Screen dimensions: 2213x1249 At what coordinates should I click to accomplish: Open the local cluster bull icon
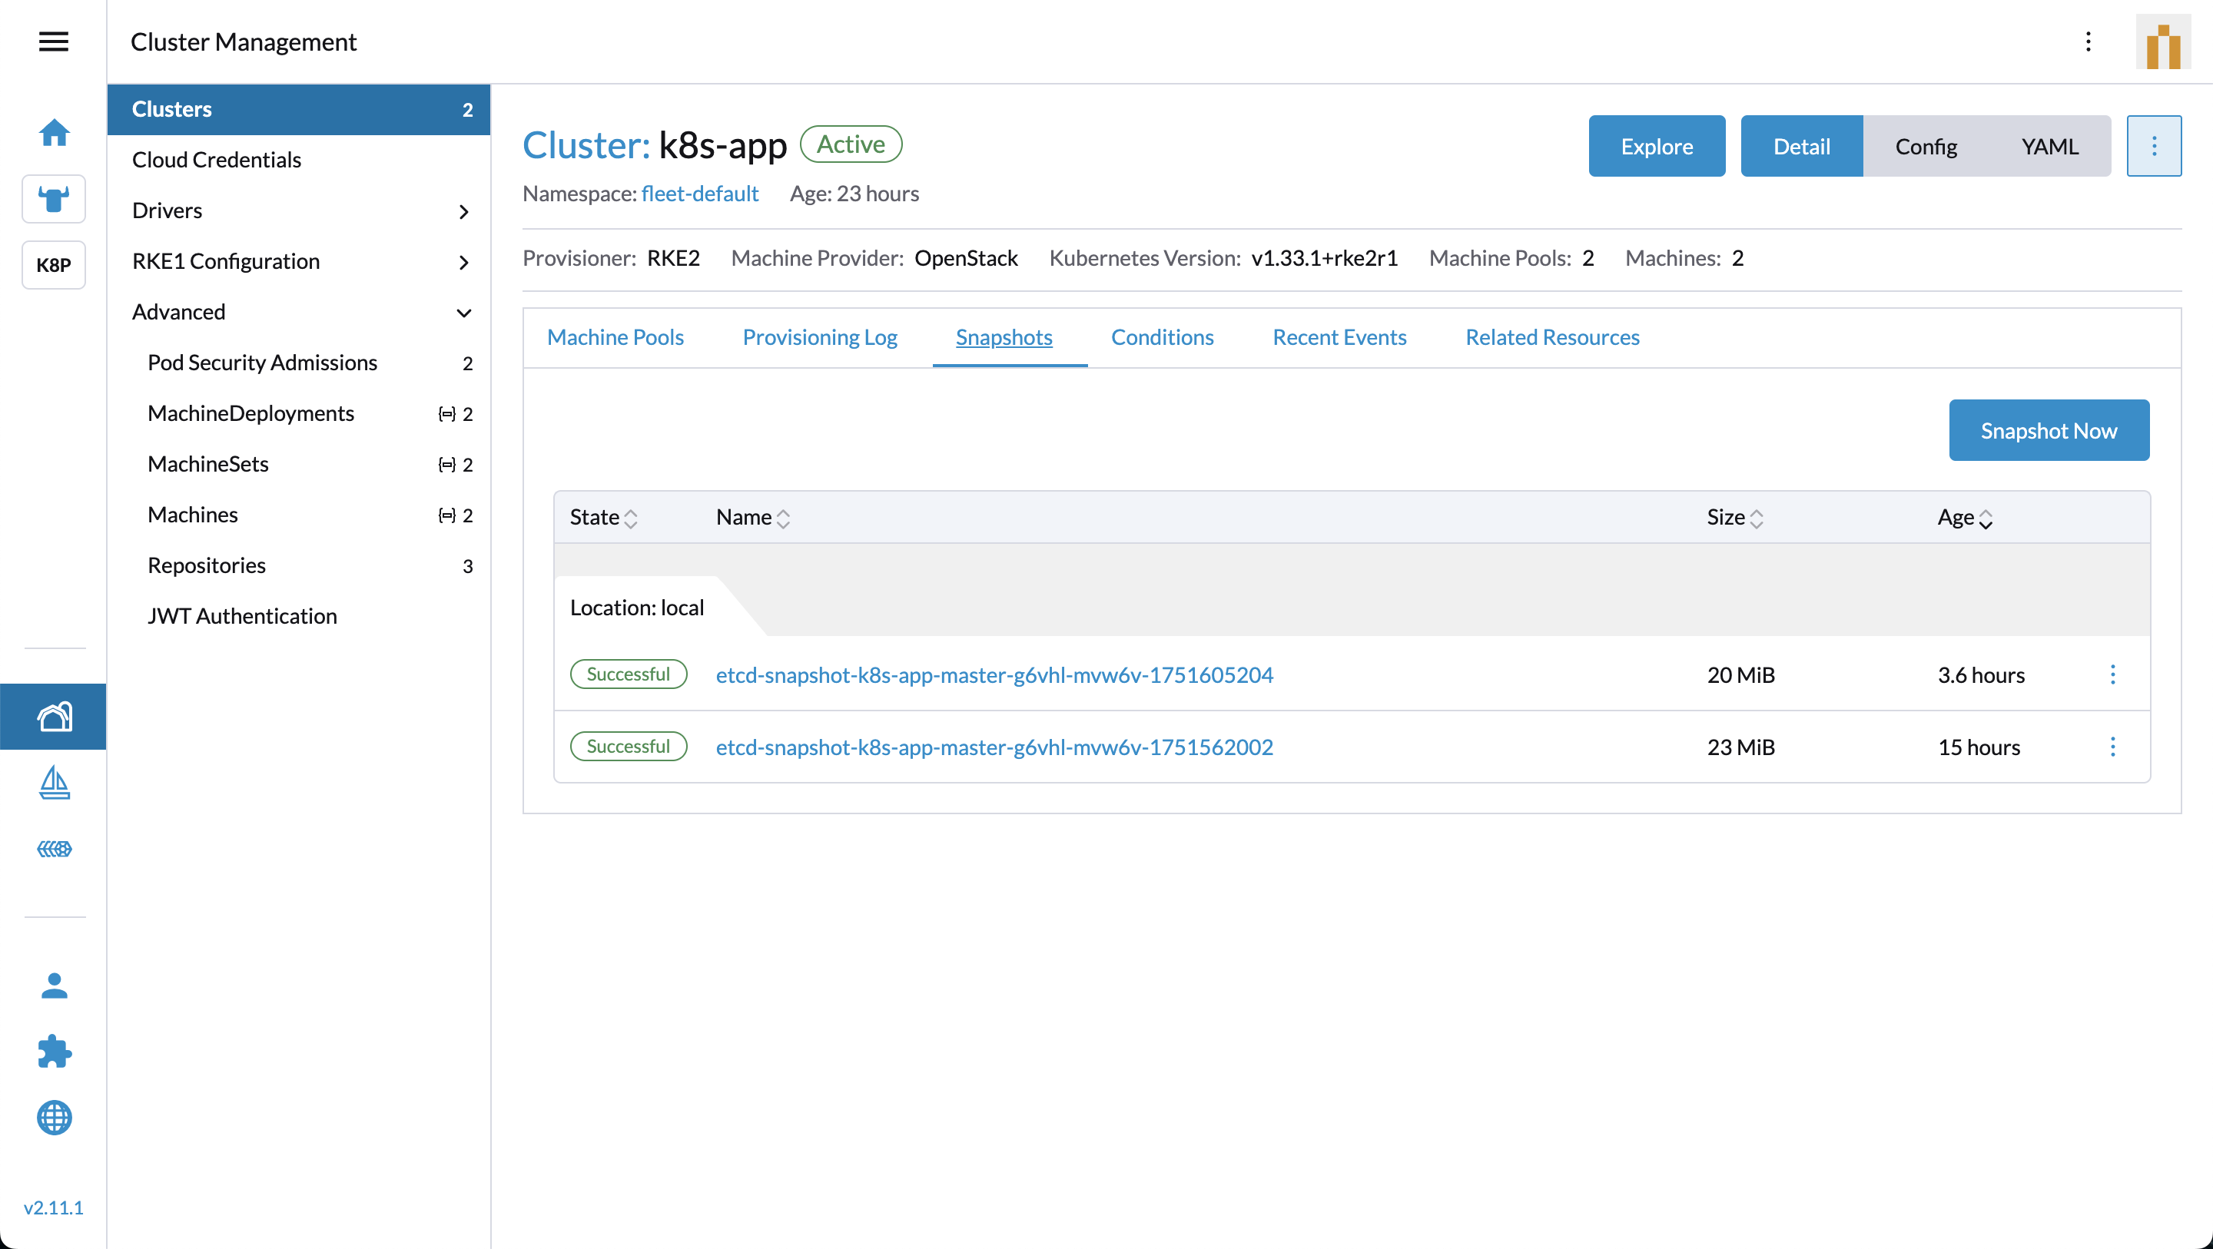tap(53, 199)
